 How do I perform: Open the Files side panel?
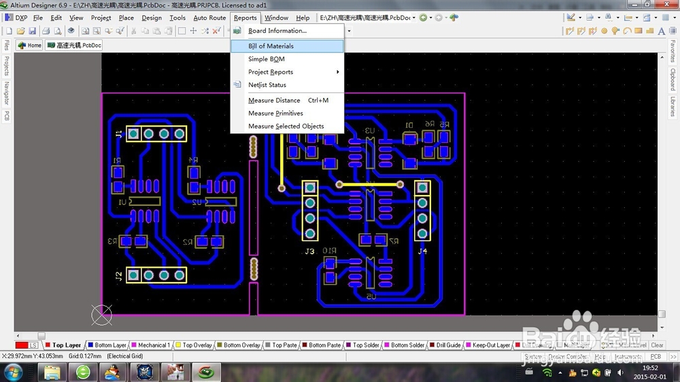coord(7,45)
